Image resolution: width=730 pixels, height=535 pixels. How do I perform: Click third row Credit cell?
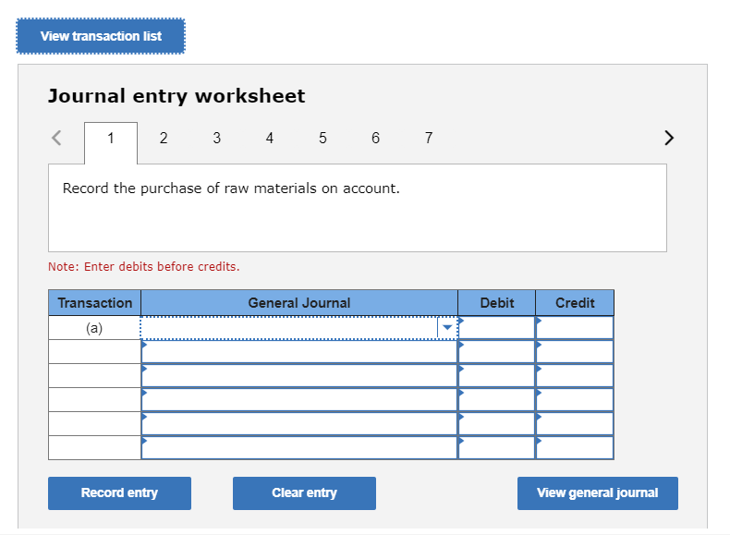(x=575, y=376)
